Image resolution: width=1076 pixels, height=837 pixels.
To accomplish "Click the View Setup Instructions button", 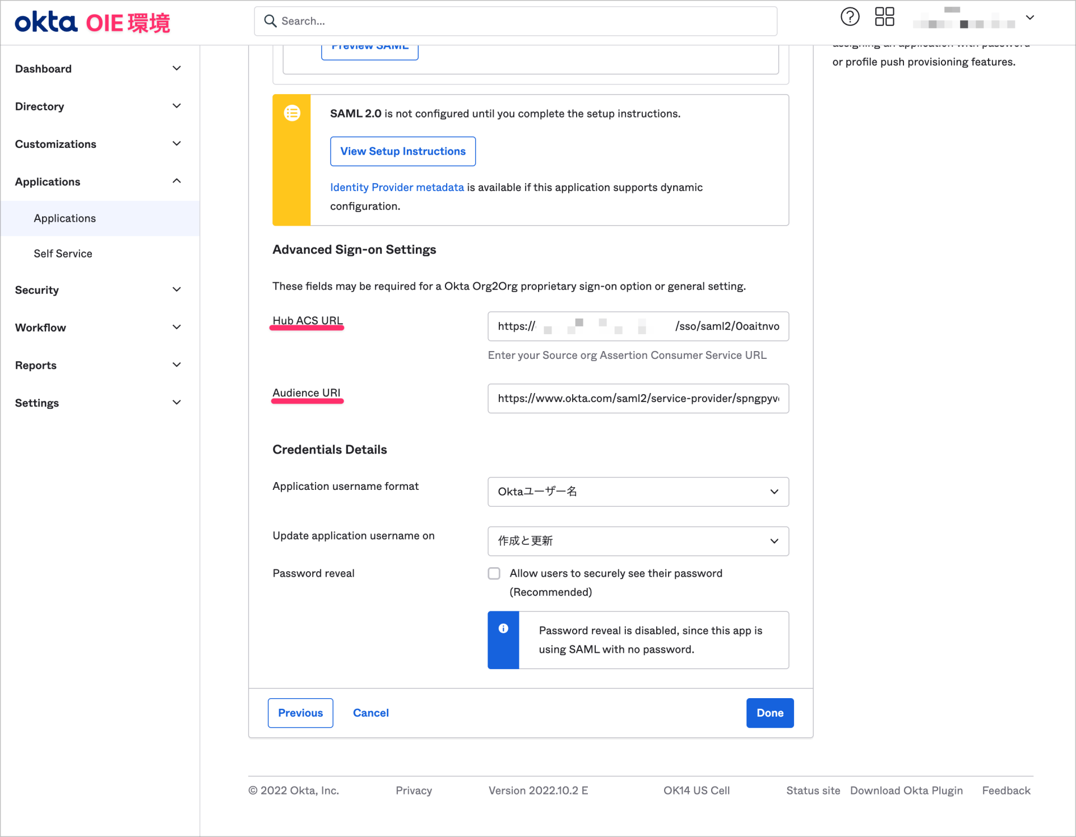I will point(402,151).
